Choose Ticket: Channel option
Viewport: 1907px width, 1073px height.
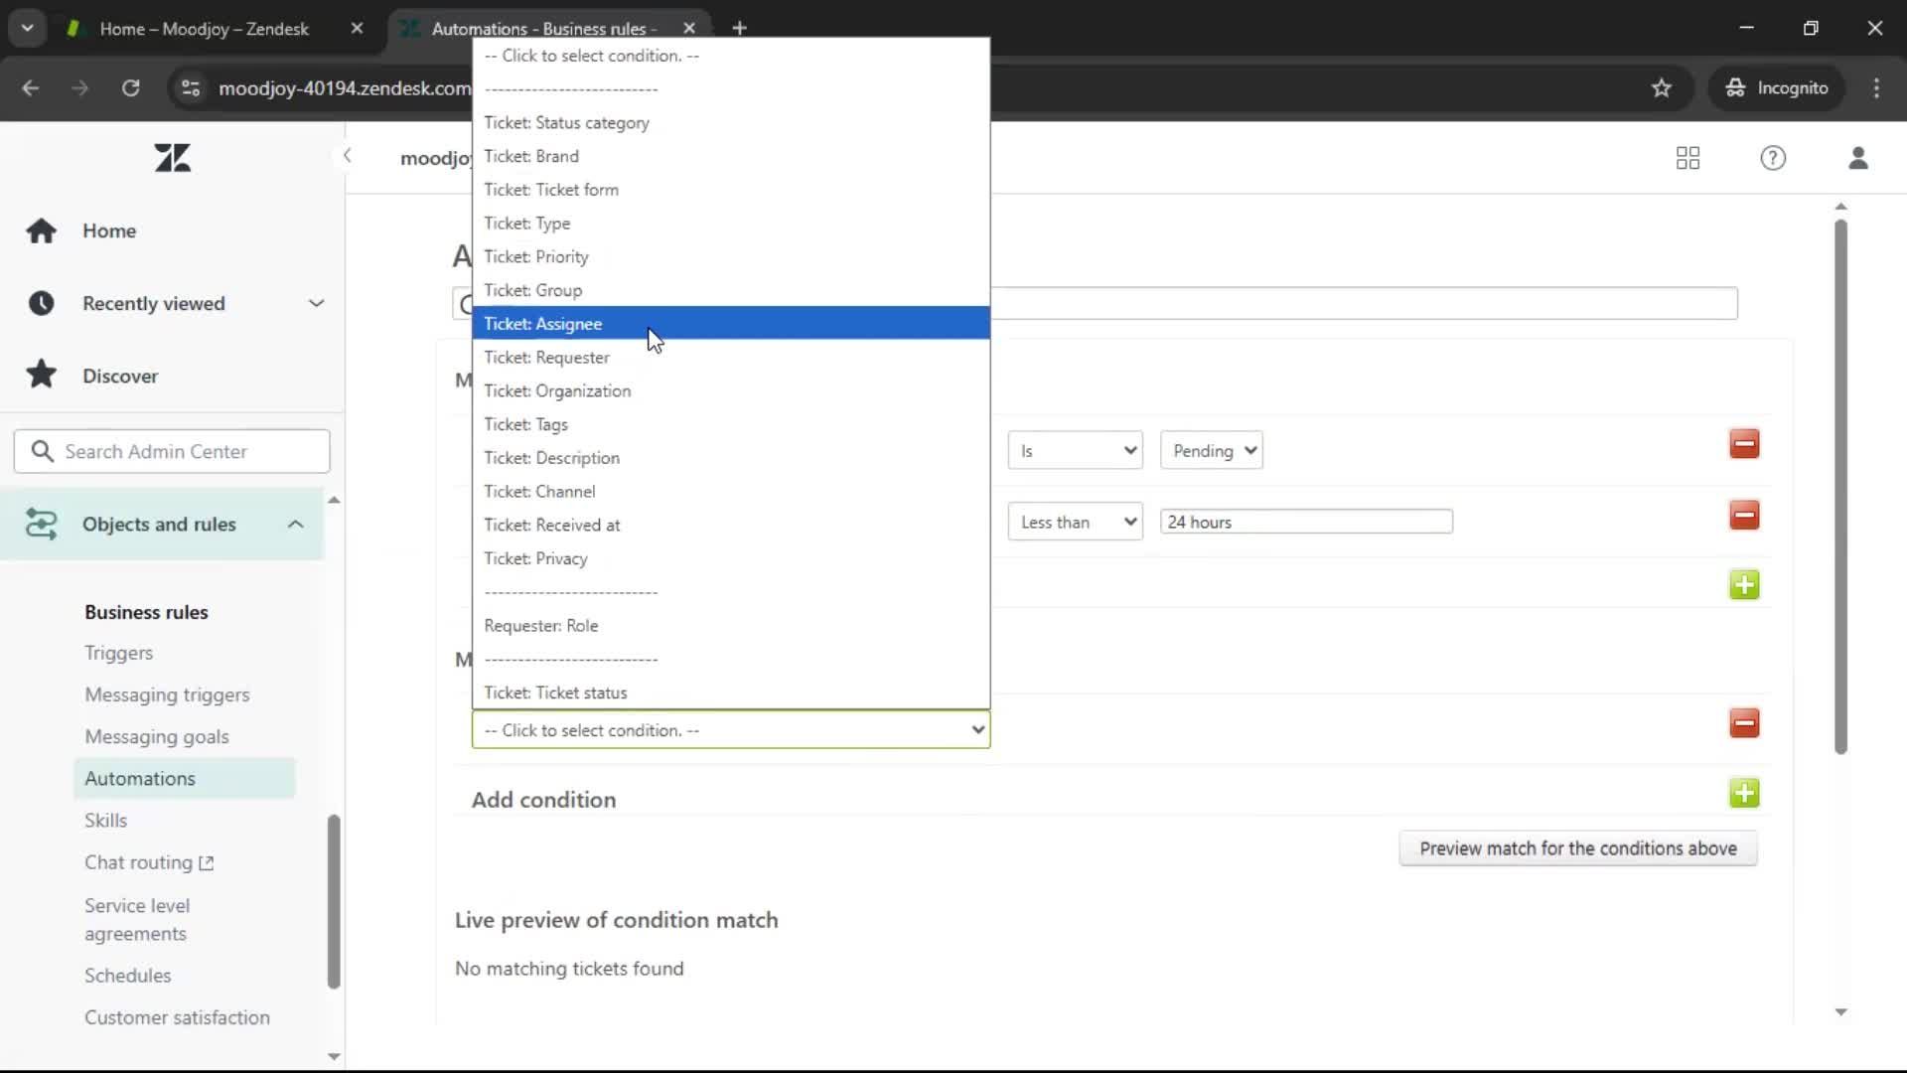click(x=731, y=491)
